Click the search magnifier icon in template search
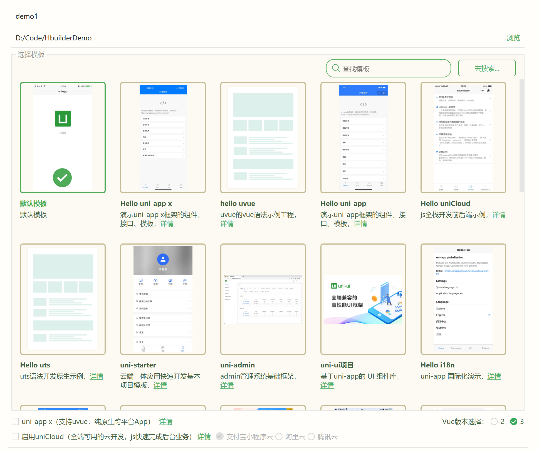Image resolution: width=539 pixels, height=451 pixels. point(336,68)
